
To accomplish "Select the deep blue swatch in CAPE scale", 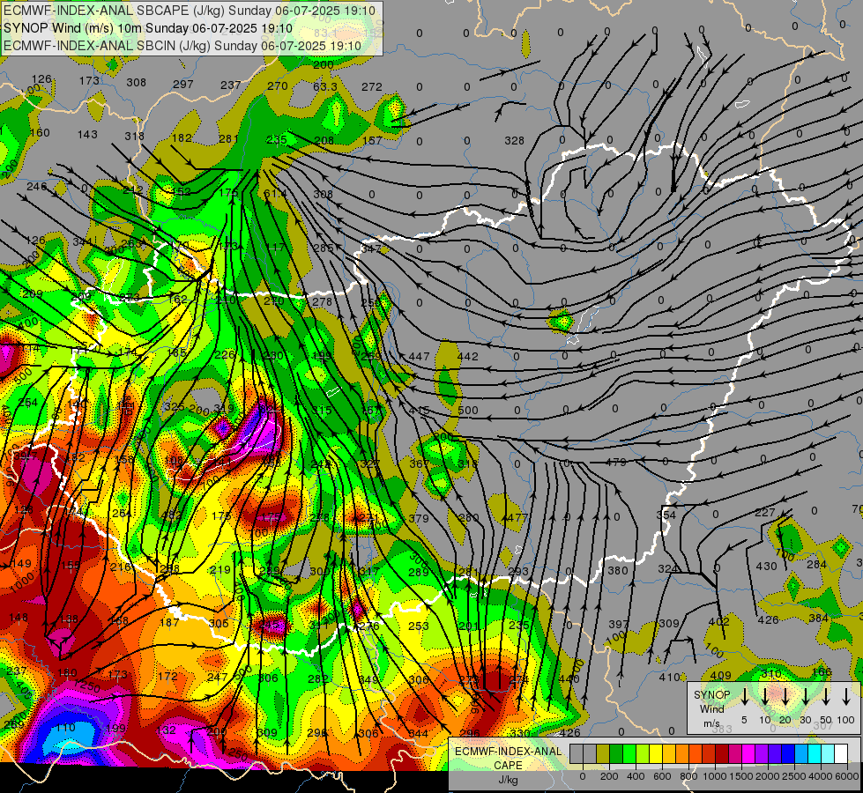I will [x=787, y=754].
